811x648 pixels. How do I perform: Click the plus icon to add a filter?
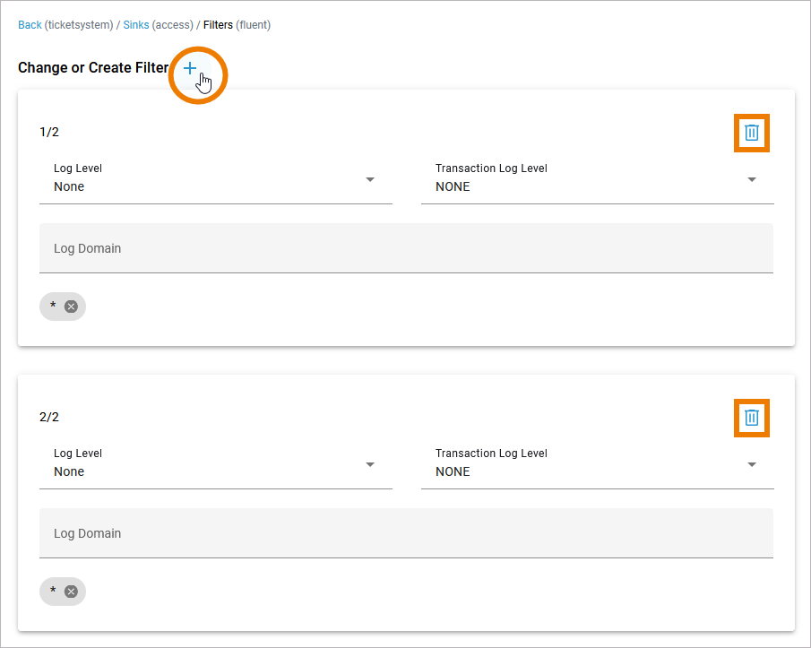(x=190, y=69)
